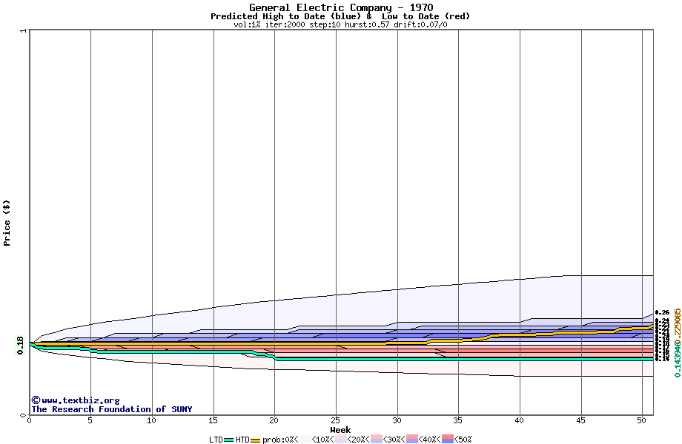Click the subtitle 'Predicted High to Date (blue)'

(285, 16)
